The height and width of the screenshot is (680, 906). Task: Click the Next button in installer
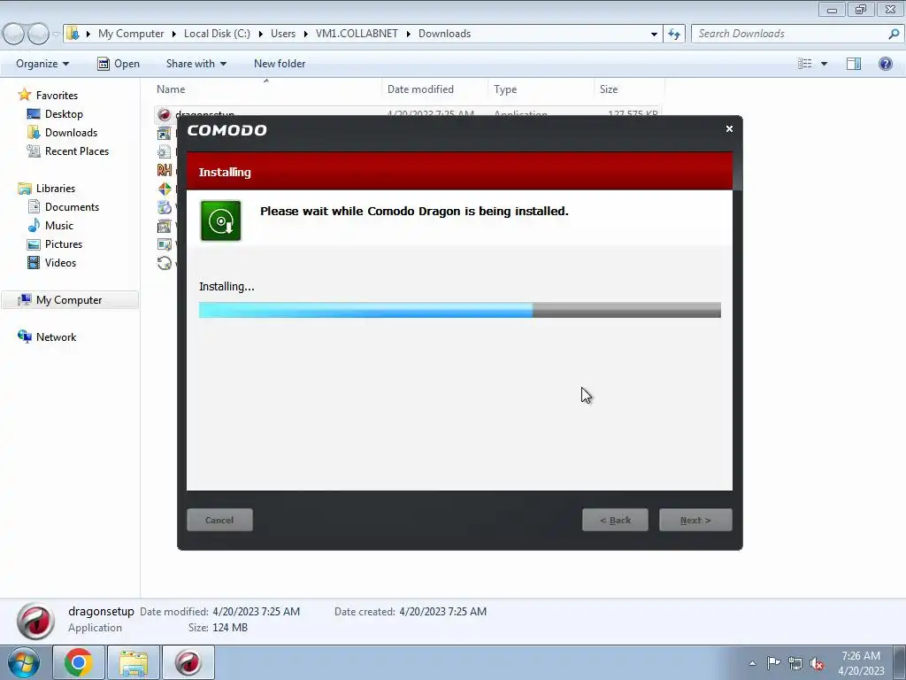click(x=695, y=520)
